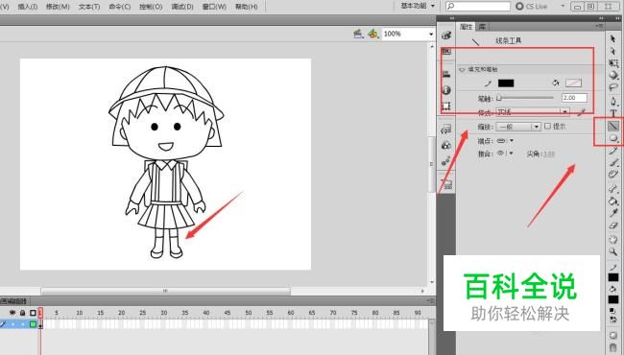Select the Oval shape tool
Image resolution: width=624 pixels, height=355 pixels.
click(x=612, y=138)
